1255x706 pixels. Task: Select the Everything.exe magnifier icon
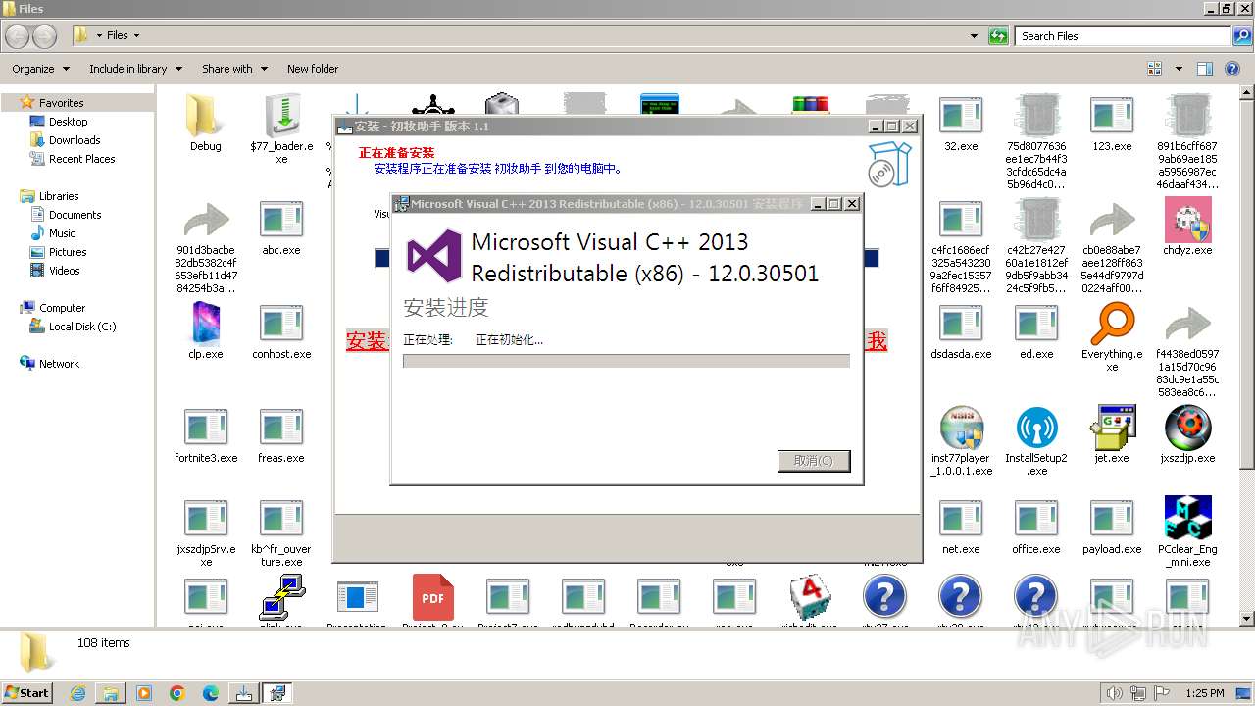1112,324
